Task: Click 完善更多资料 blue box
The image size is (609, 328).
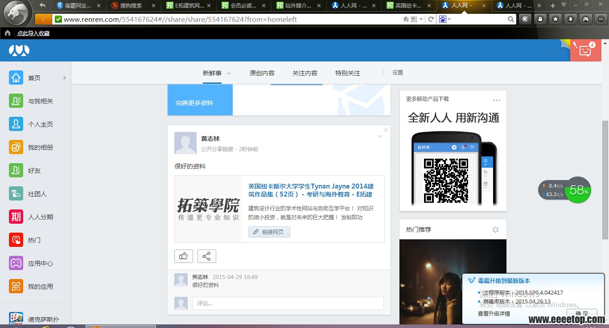Action: coord(200,100)
